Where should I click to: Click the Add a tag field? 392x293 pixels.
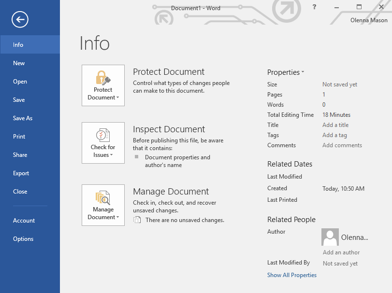[x=334, y=135]
